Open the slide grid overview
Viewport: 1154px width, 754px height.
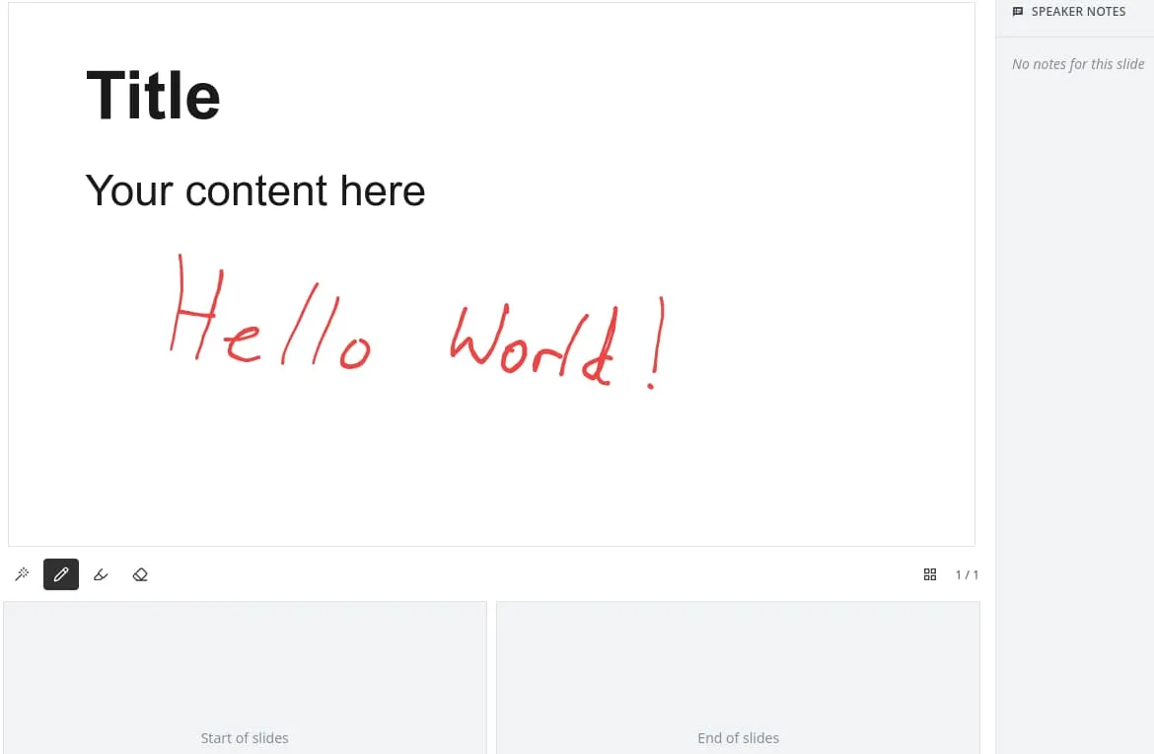click(x=929, y=574)
